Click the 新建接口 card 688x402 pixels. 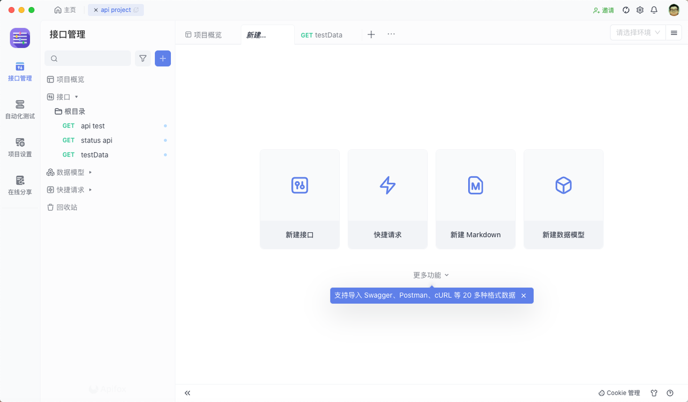point(299,199)
